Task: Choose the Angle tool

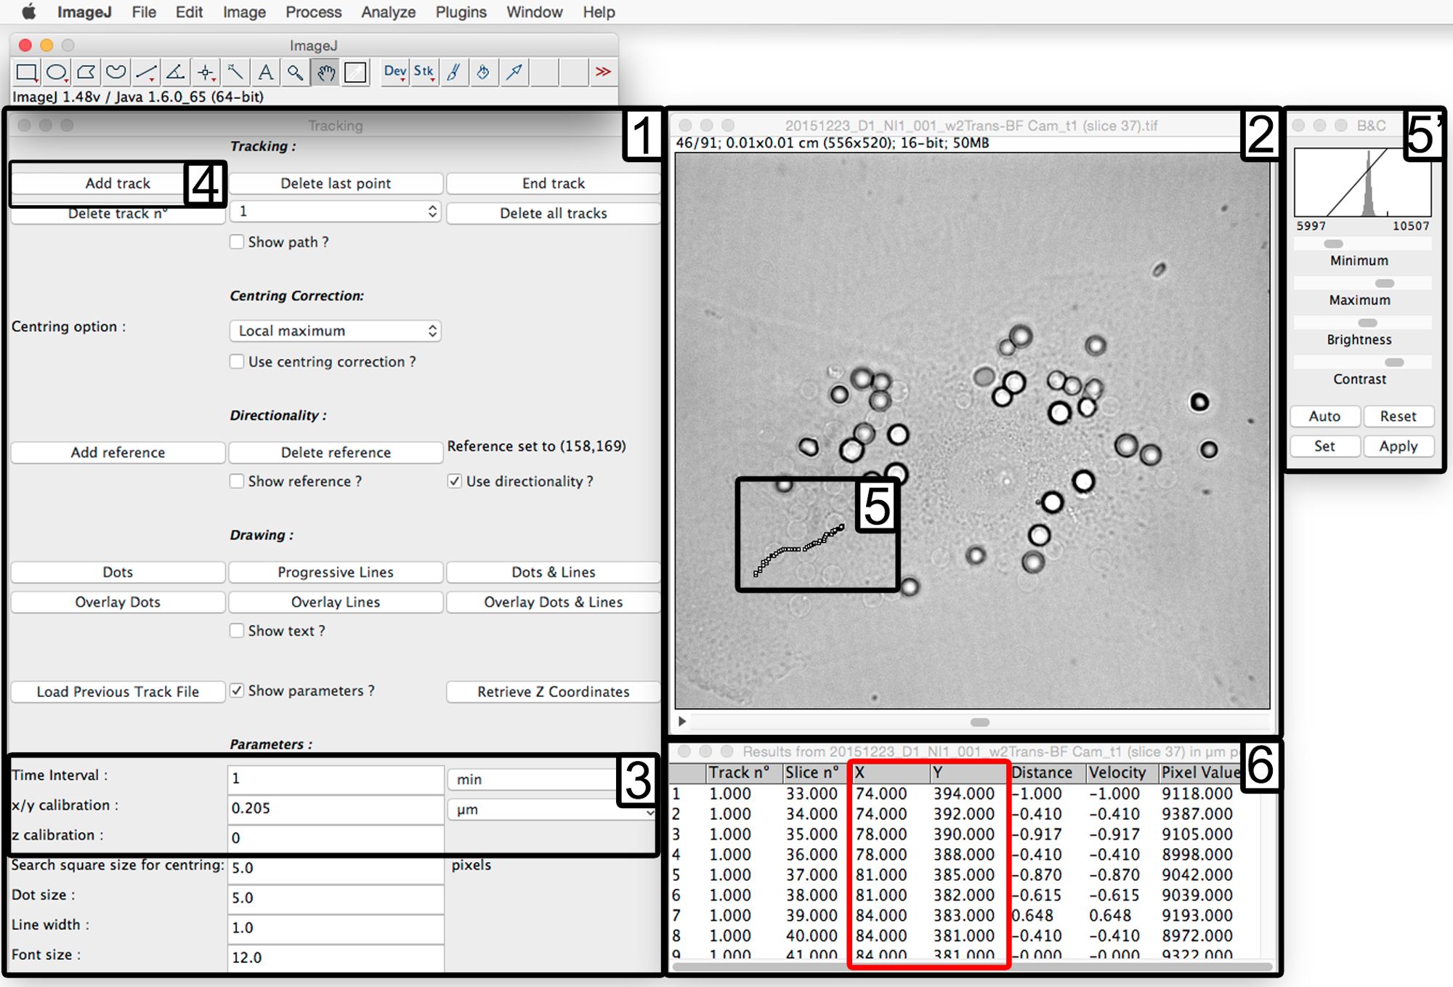Action: click(175, 72)
